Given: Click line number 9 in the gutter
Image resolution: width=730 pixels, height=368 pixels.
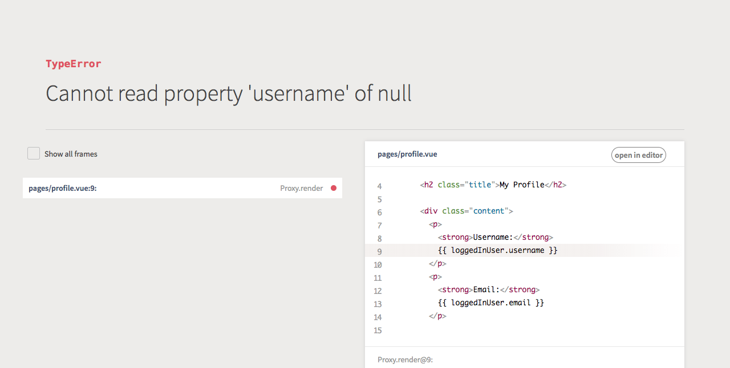Looking at the screenshot, I should (x=379, y=251).
